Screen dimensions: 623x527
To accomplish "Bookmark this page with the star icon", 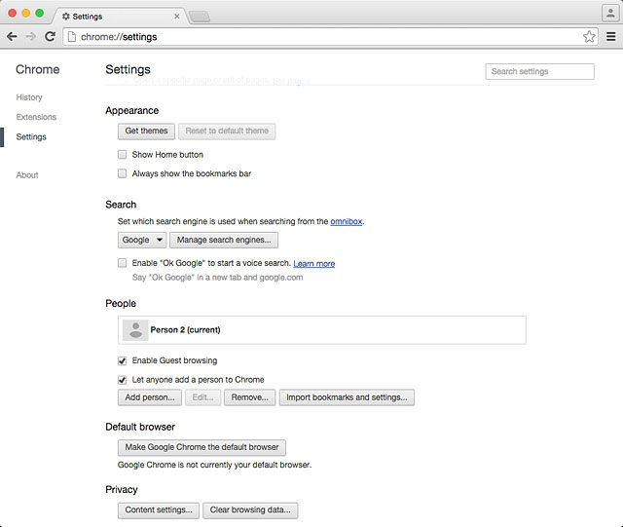I will [x=589, y=37].
